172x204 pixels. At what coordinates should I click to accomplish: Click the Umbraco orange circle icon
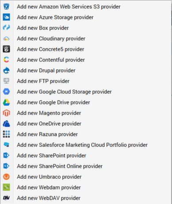click(x=6, y=177)
